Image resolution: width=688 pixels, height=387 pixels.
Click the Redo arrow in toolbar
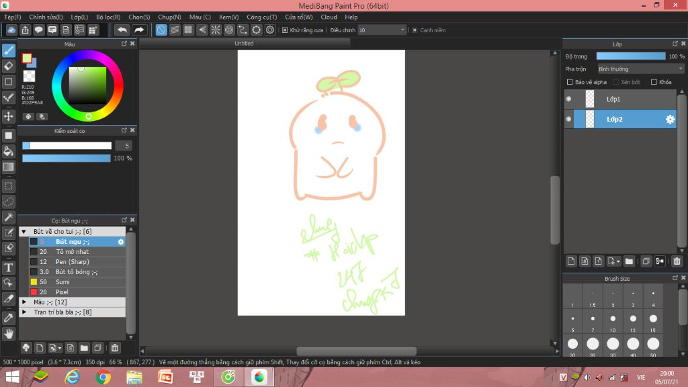(x=138, y=30)
